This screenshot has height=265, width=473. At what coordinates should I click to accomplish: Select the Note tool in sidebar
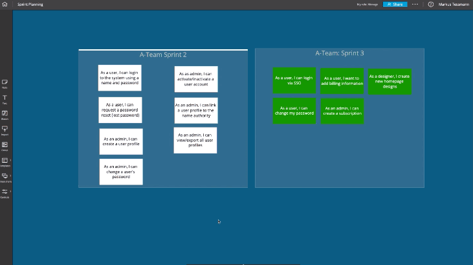5,83
